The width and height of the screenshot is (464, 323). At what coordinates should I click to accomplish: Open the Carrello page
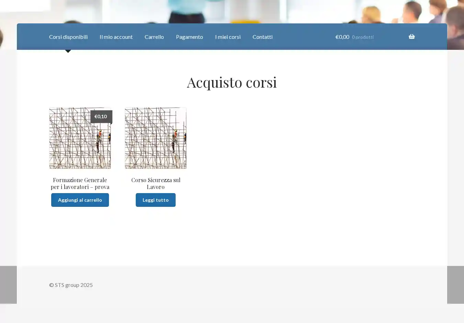(x=154, y=37)
